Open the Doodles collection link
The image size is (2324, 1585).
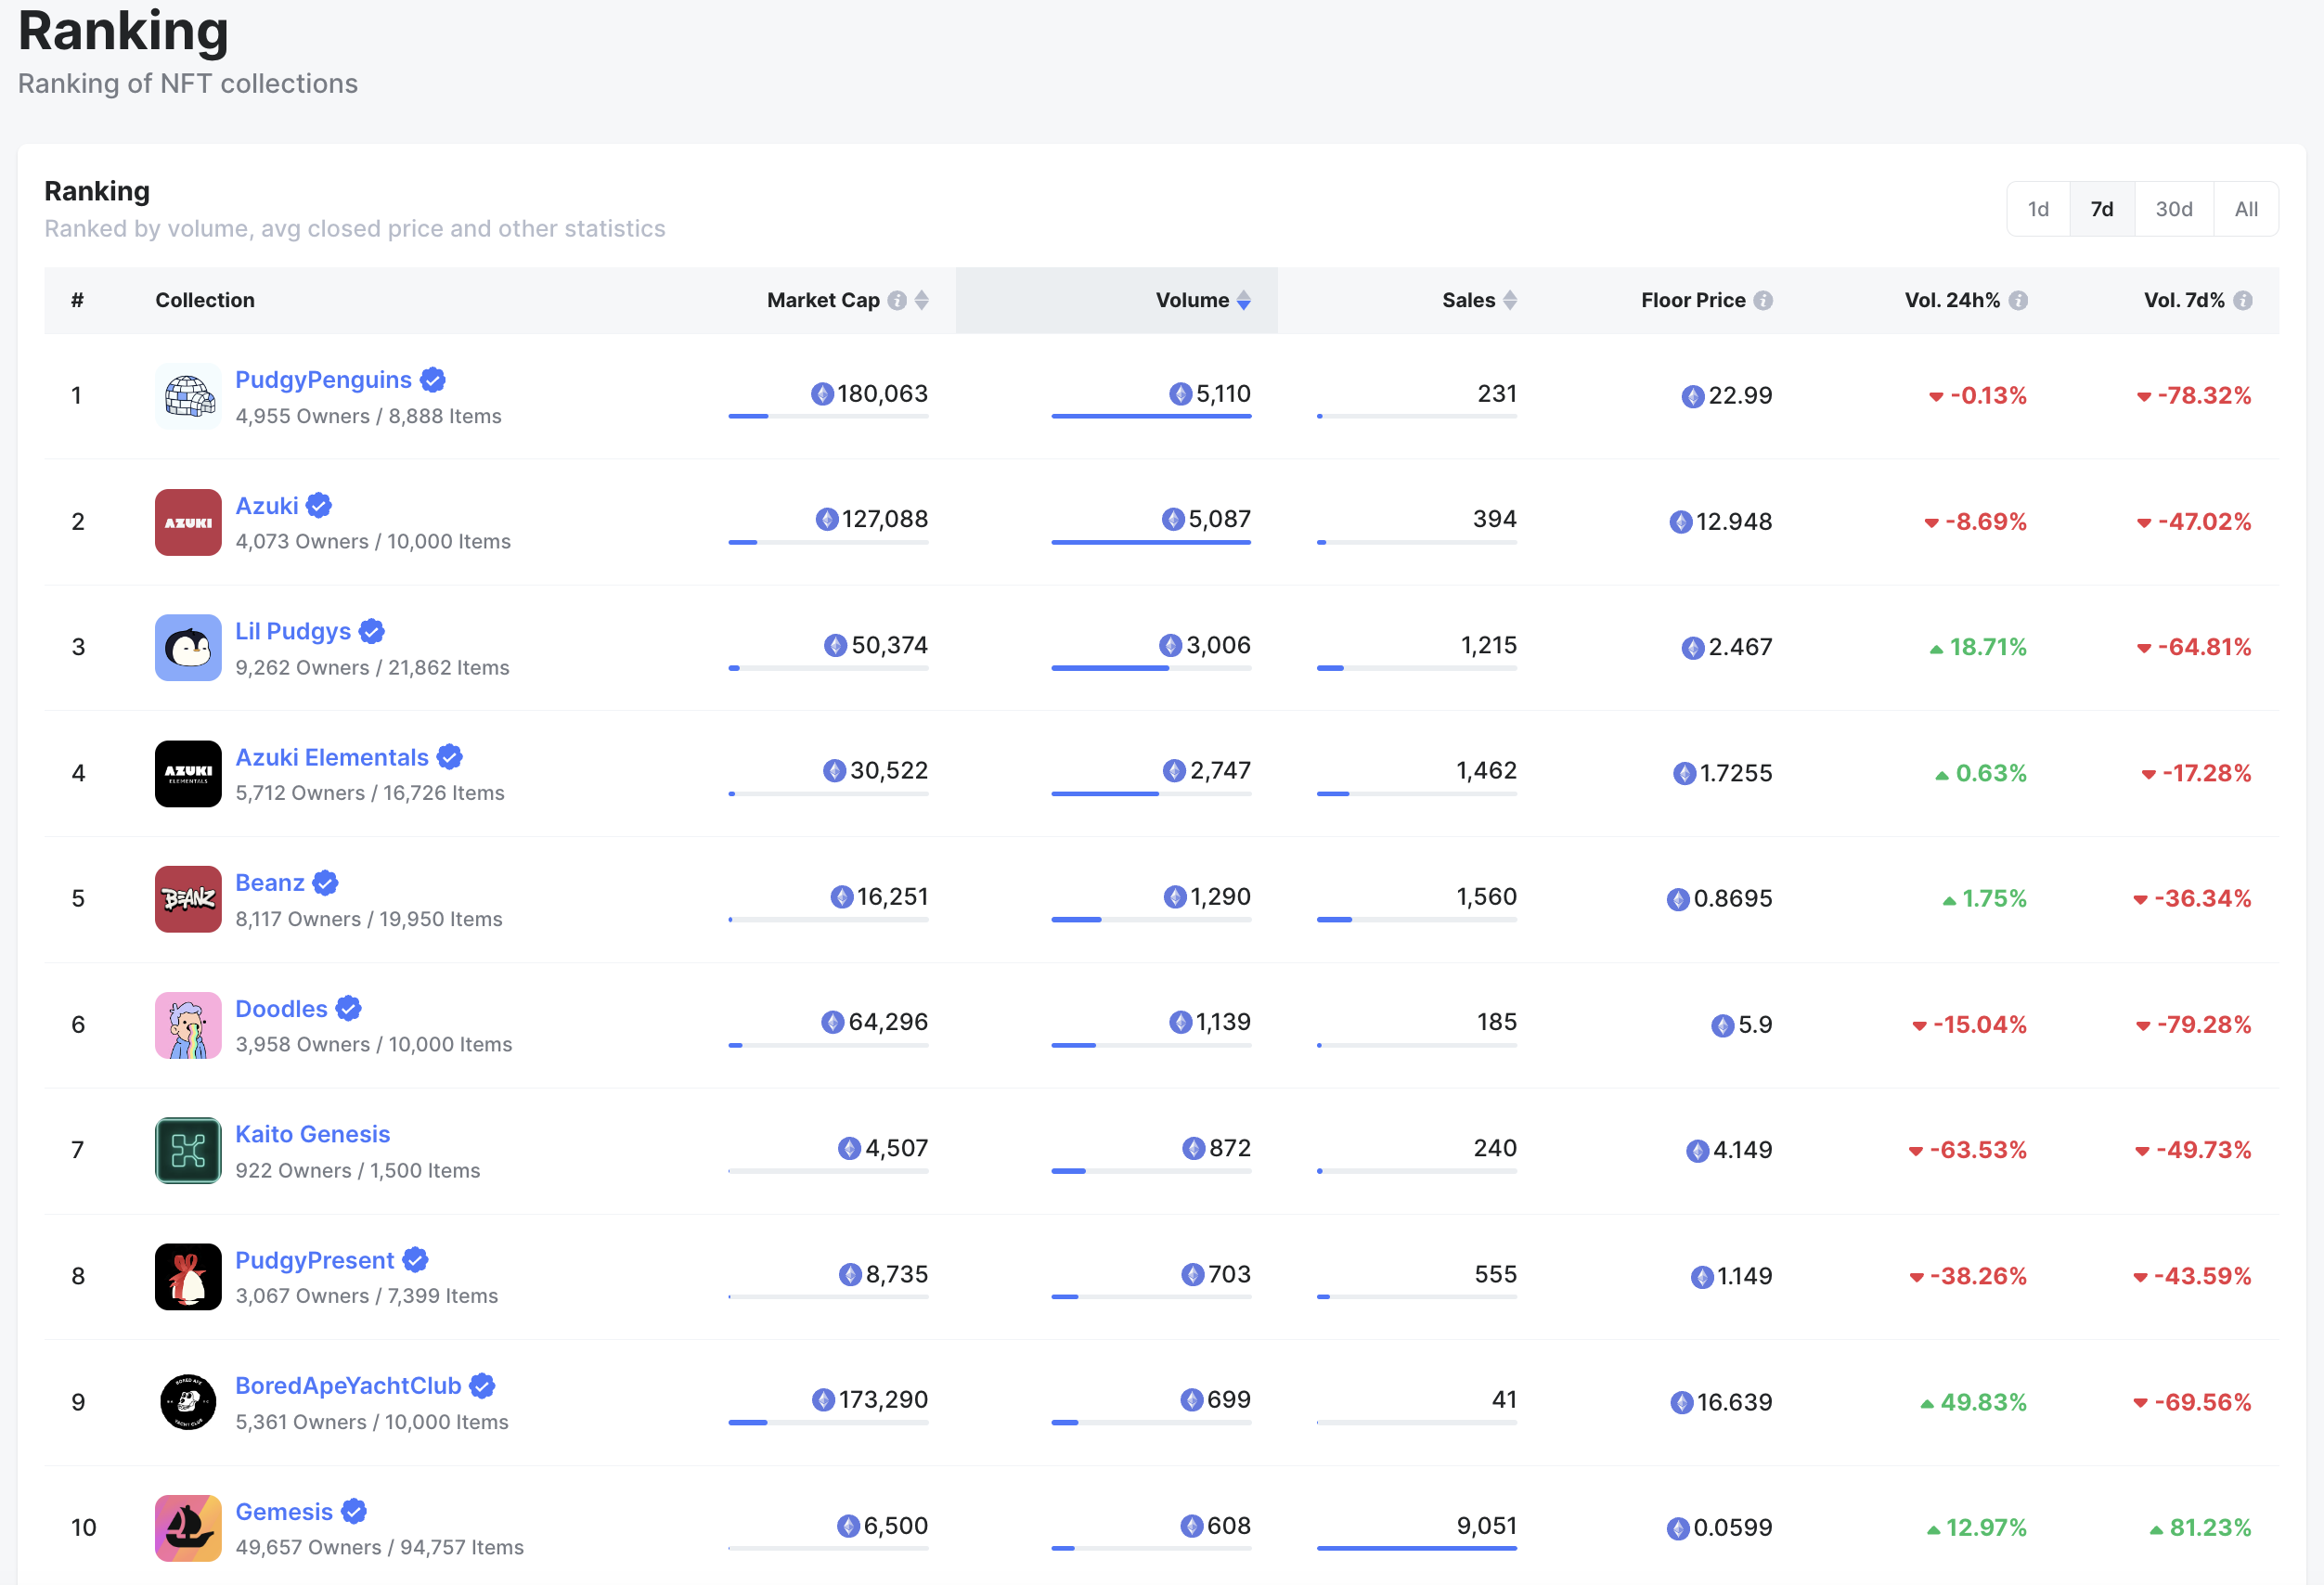tap(281, 1009)
